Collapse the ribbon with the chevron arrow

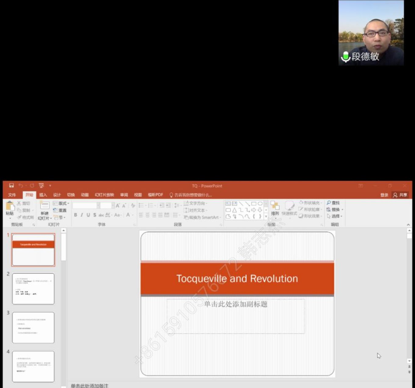click(x=408, y=225)
